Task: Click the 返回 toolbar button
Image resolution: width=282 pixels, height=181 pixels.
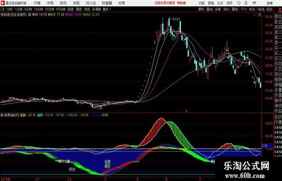Action: click(269, 9)
